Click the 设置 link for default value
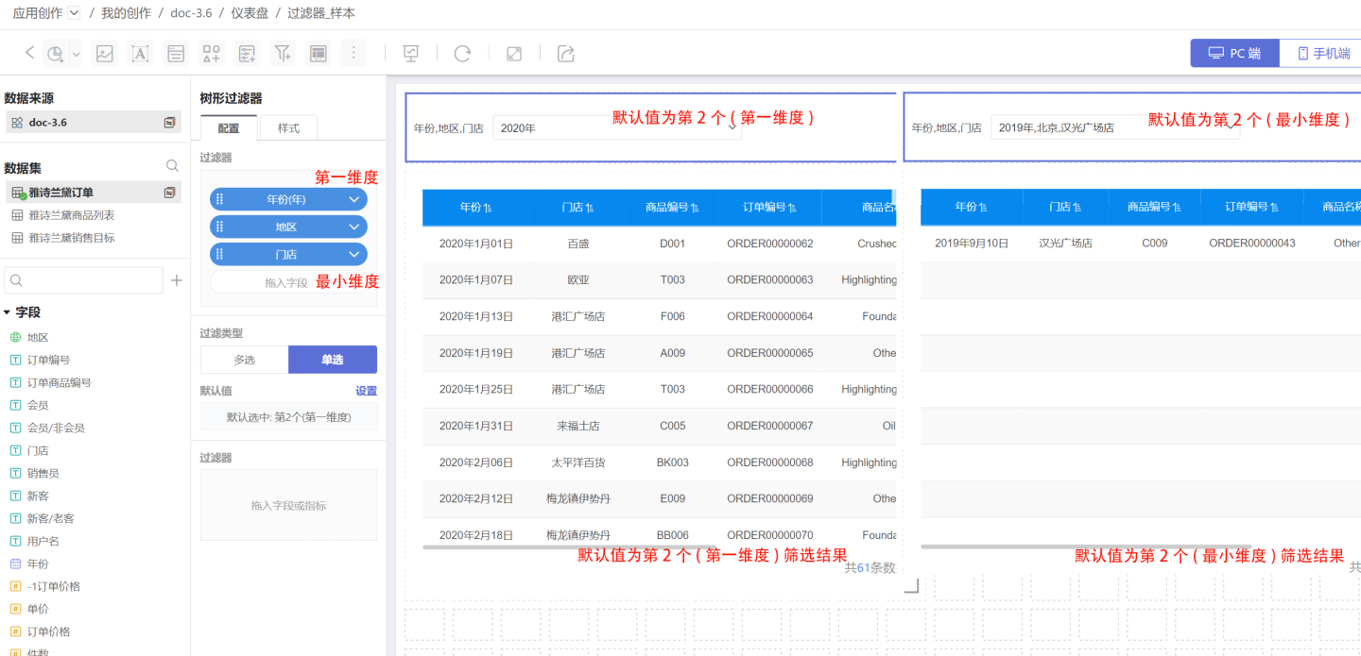This screenshot has height=656, width=1361. click(x=366, y=391)
